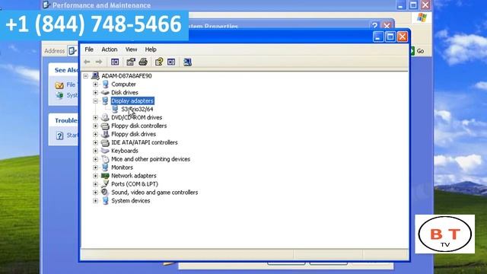Expand the IDE ATA/ATAPI controllers node
The width and height of the screenshot is (487, 274).
pyautogui.click(x=95, y=142)
